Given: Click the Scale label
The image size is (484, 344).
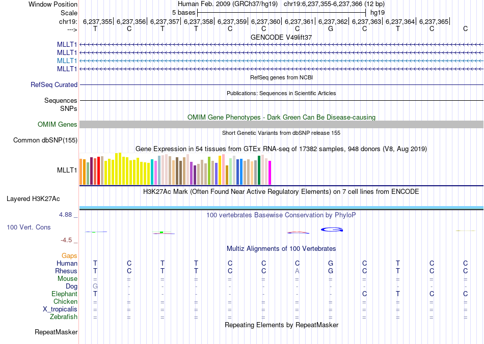Looking at the screenshot, I should click(69, 13).
